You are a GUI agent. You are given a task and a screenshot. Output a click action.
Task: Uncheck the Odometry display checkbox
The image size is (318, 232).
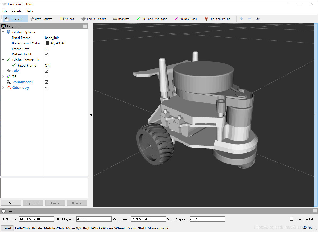[x=47, y=87]
